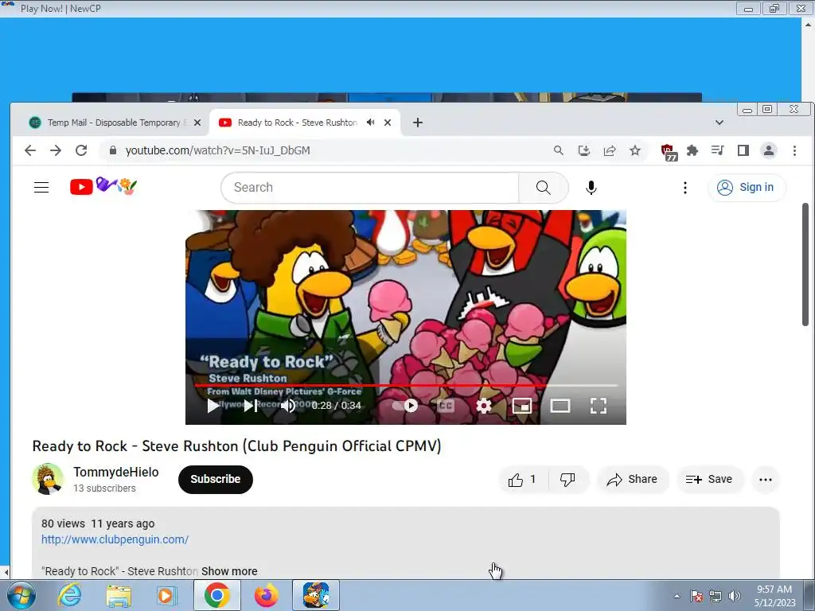This screenshot has height=611, width=815.
Task: Click the YouTube search magnifier button
Action: pyautogui.click(x=543, y=188)
